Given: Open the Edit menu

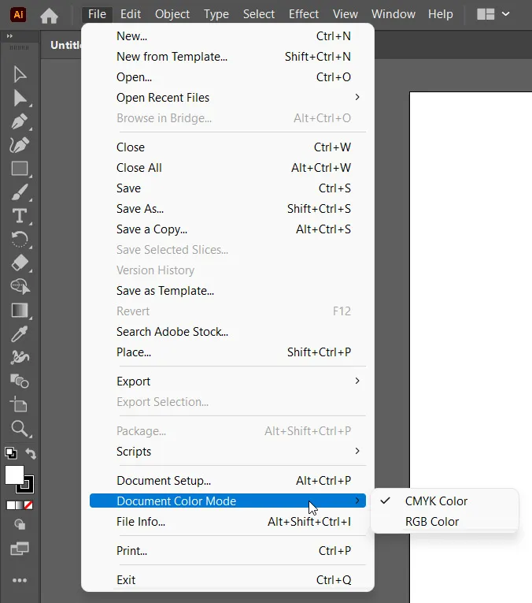Looking at the screenshot, I should pos(131,14).
